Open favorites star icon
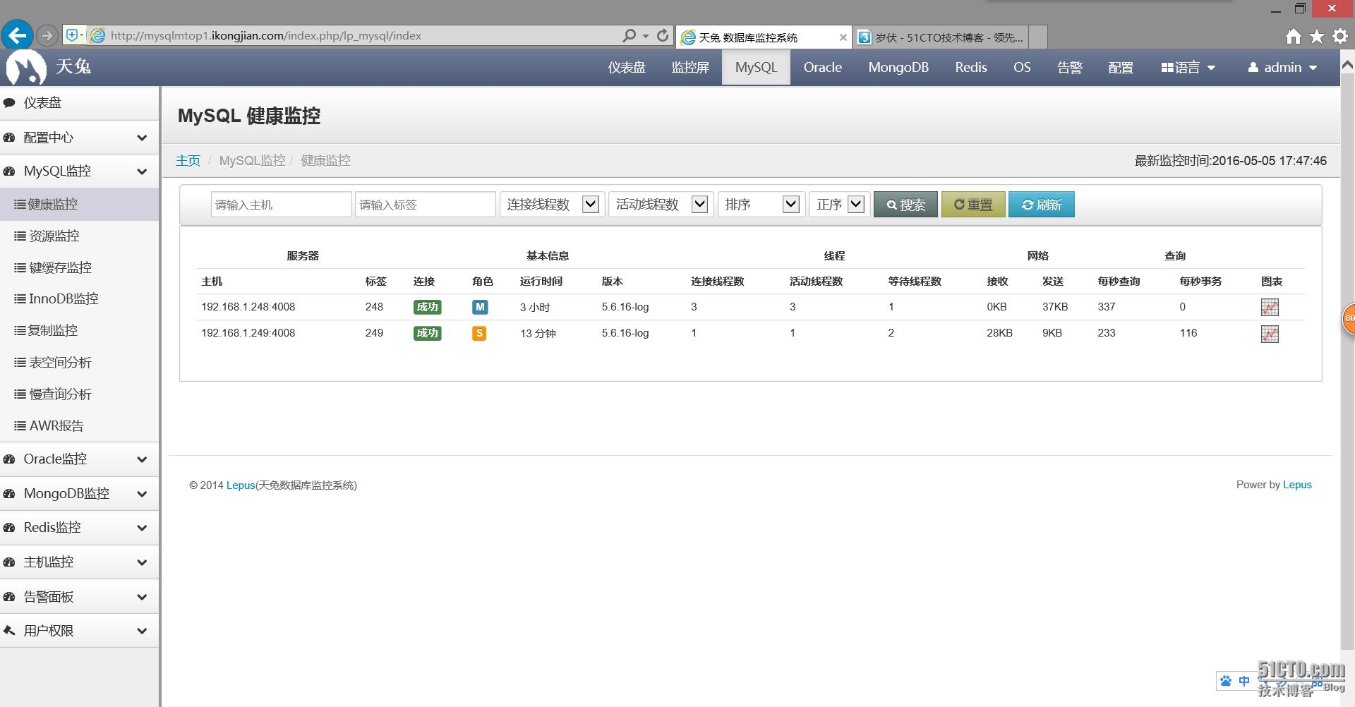1355x707 pixels. tap(1317, 37)
